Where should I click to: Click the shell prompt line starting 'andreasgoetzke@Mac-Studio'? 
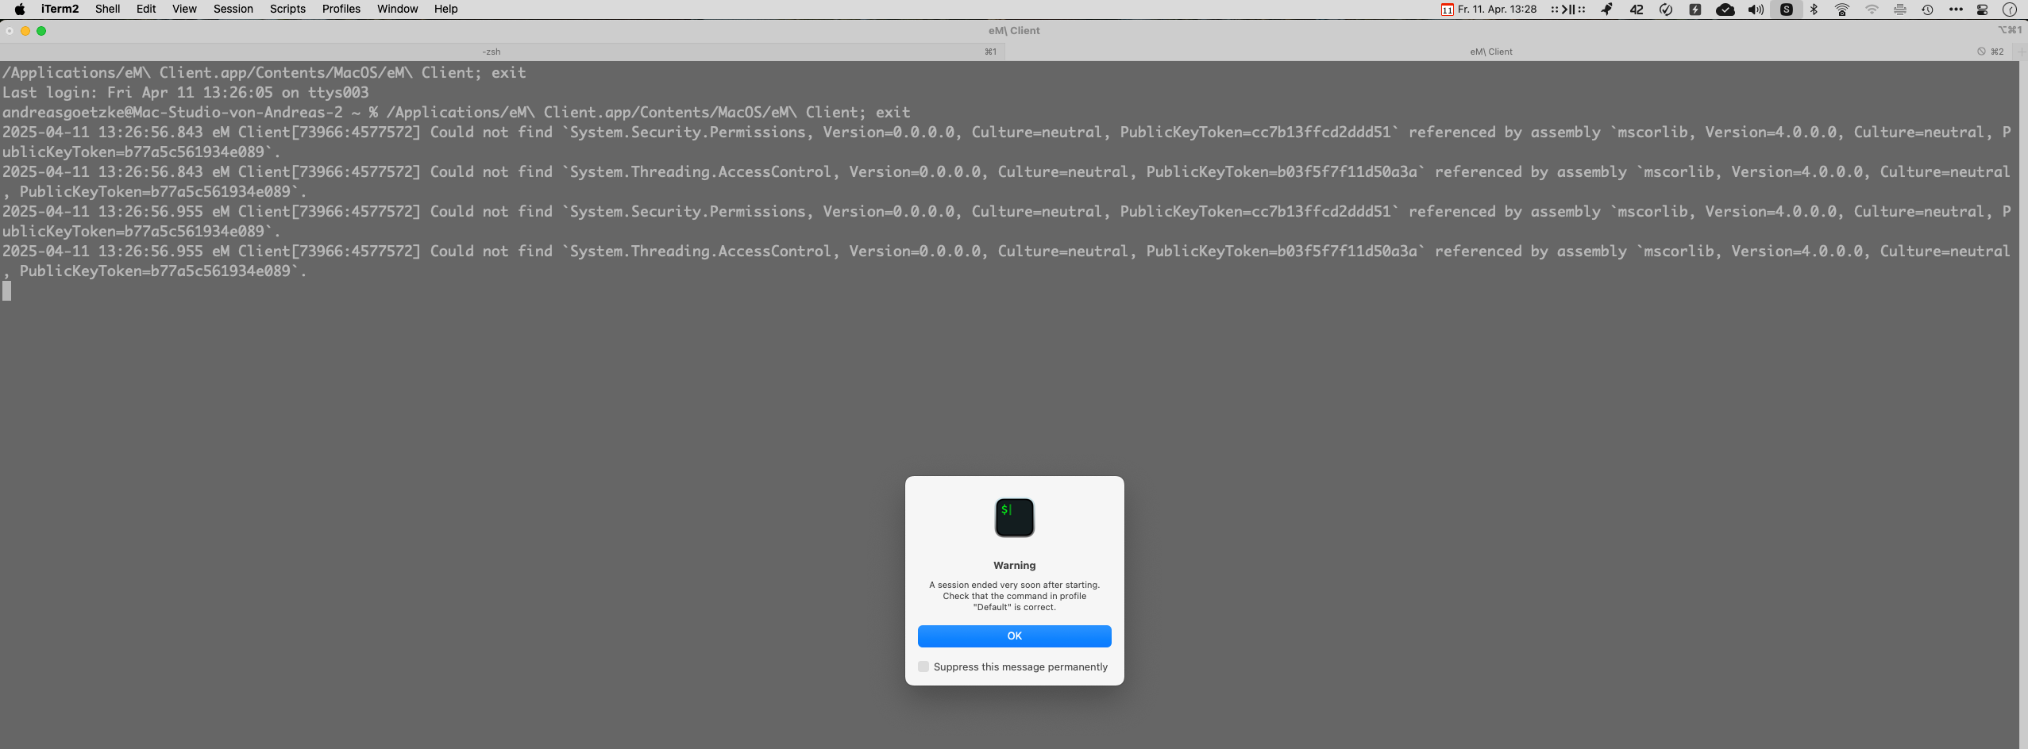tap(456, 112)
